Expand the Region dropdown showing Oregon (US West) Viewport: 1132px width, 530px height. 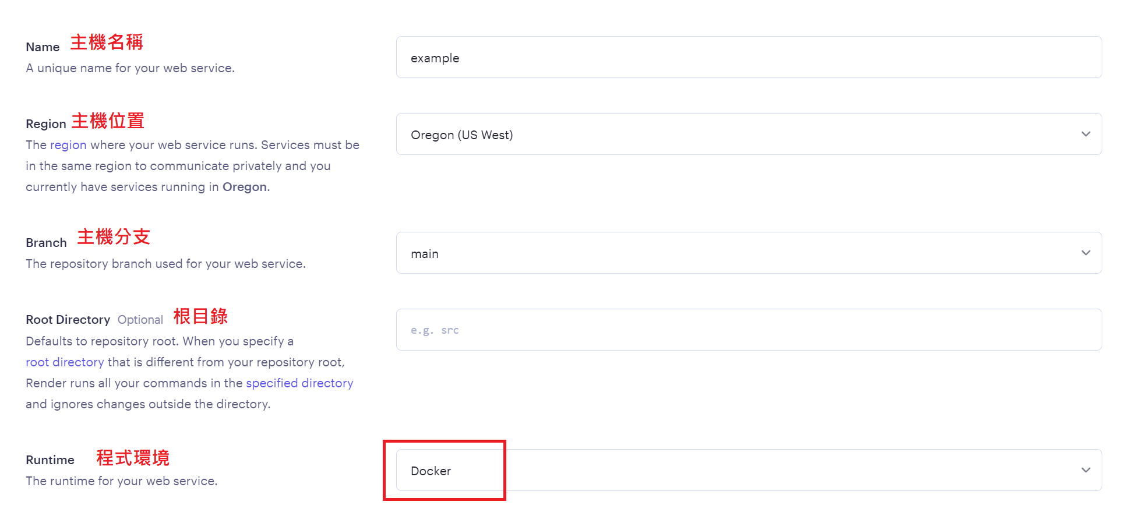[x=749, y=134]
